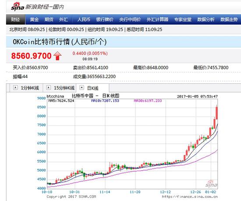The width and height of the screenshot is (241, 201).
Task: Click the 悉尼时间 11:09:25 text
Action: (144, 29)
